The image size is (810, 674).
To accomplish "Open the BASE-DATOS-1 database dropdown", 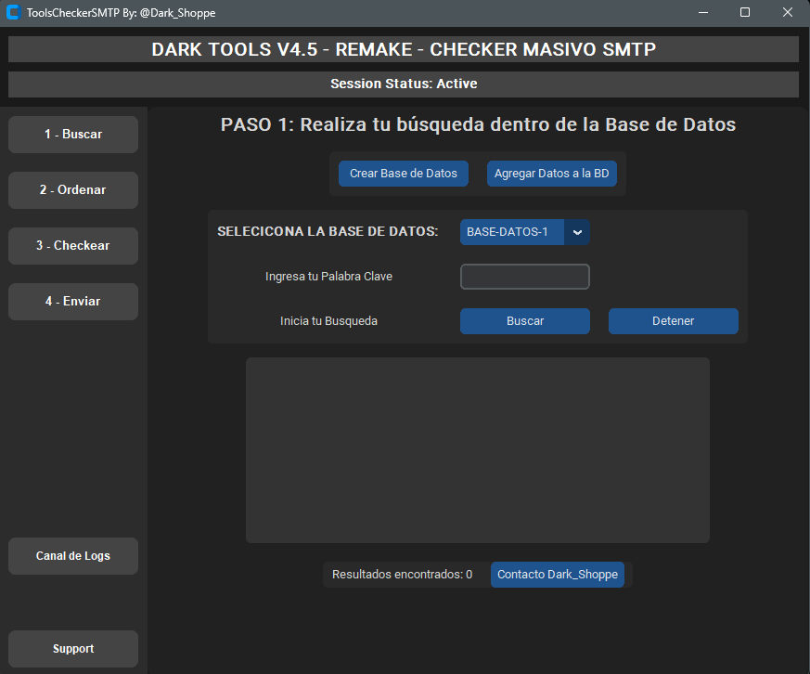I will click(511, 232).
